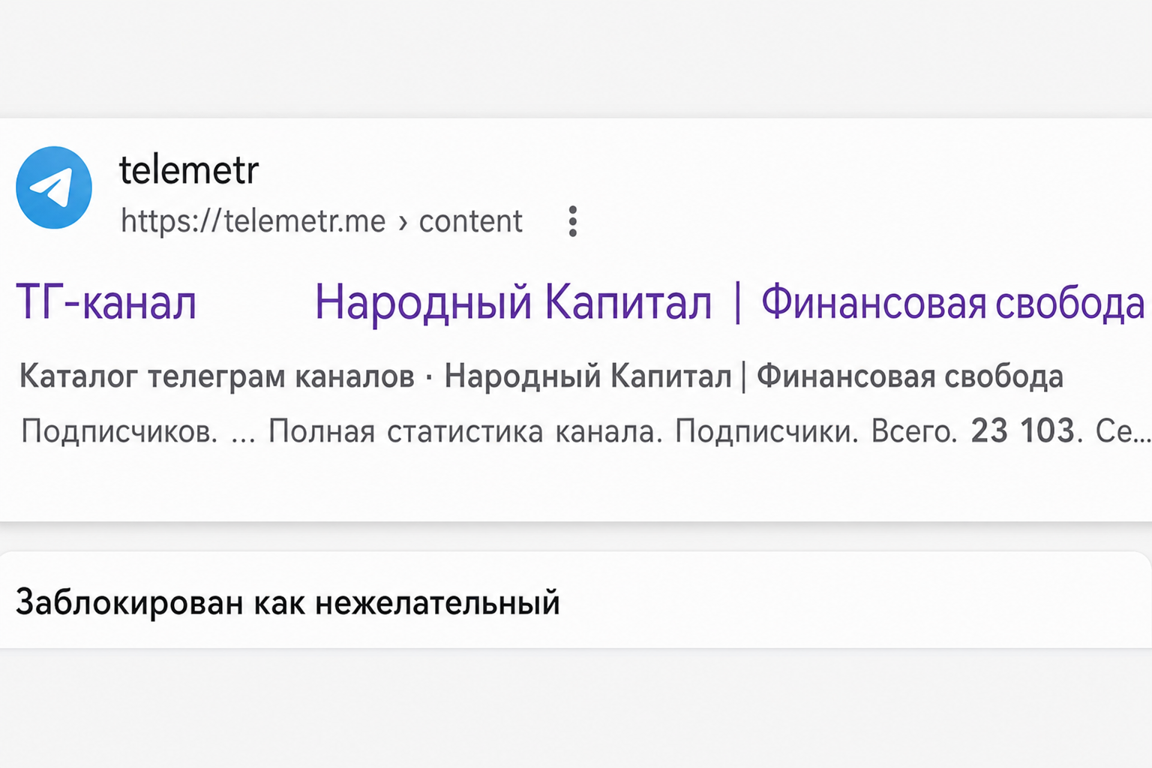The image size is (1152, 768).
Task: Select the "content" breadcrumb segment
Action: [470, 221]
